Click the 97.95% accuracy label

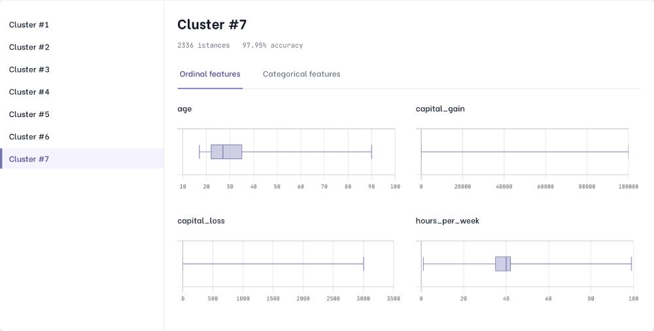click(273, 46)
